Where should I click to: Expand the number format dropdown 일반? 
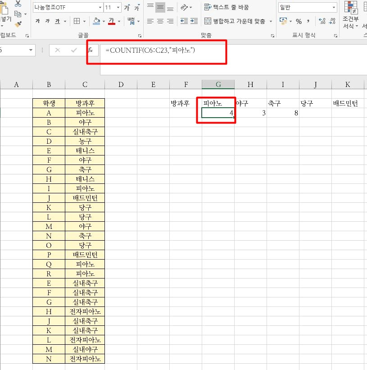[308, 7]
